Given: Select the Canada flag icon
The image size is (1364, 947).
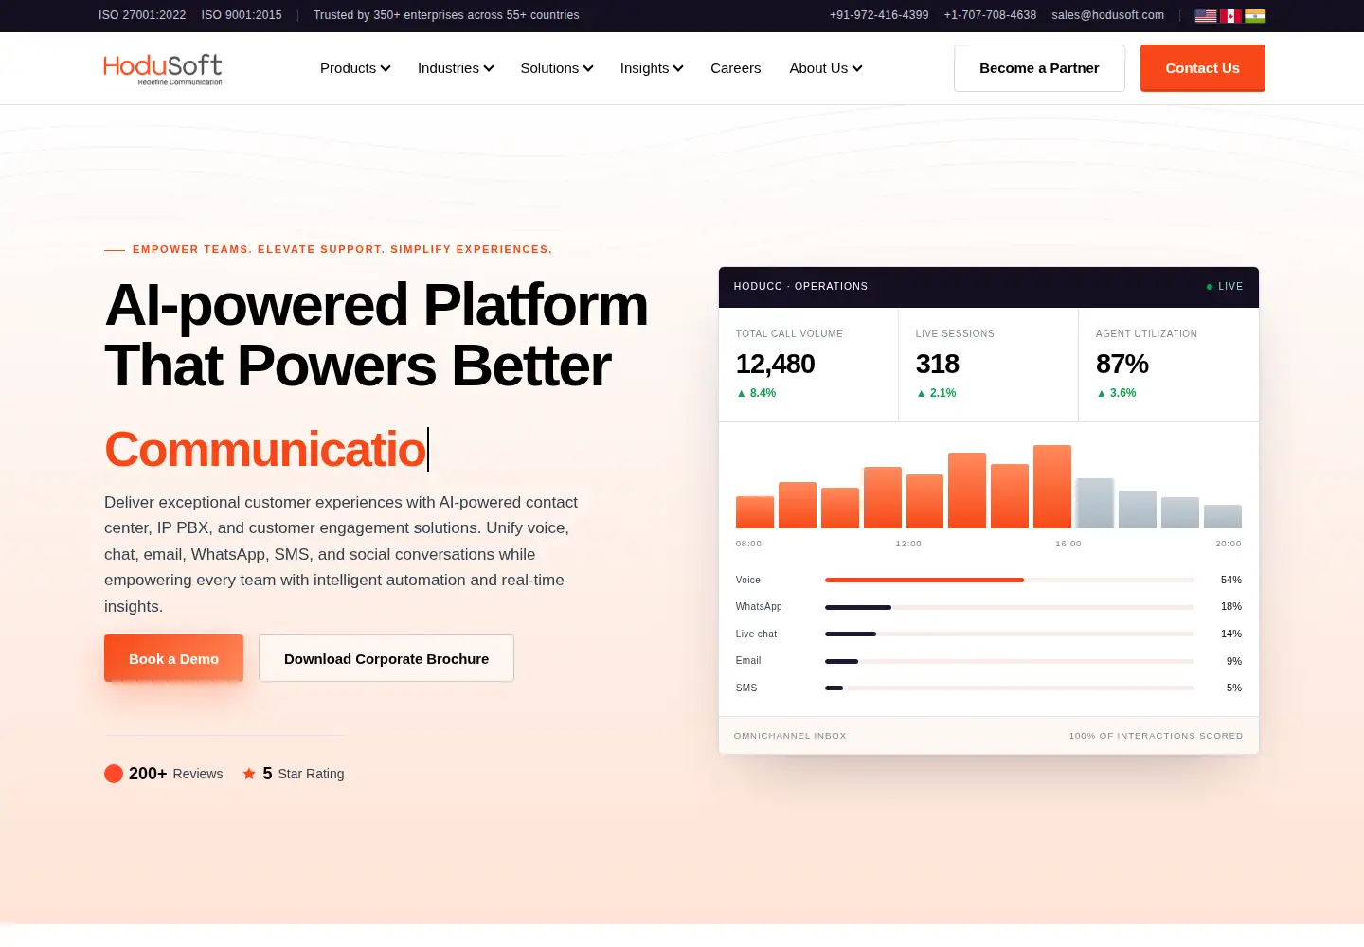Looking at the screenshot, I should tap(1230, 15).
